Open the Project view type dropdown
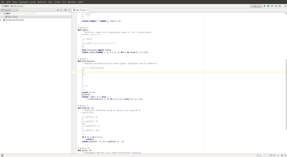This screenshot has height=157, width=287. tap(10, 10)
